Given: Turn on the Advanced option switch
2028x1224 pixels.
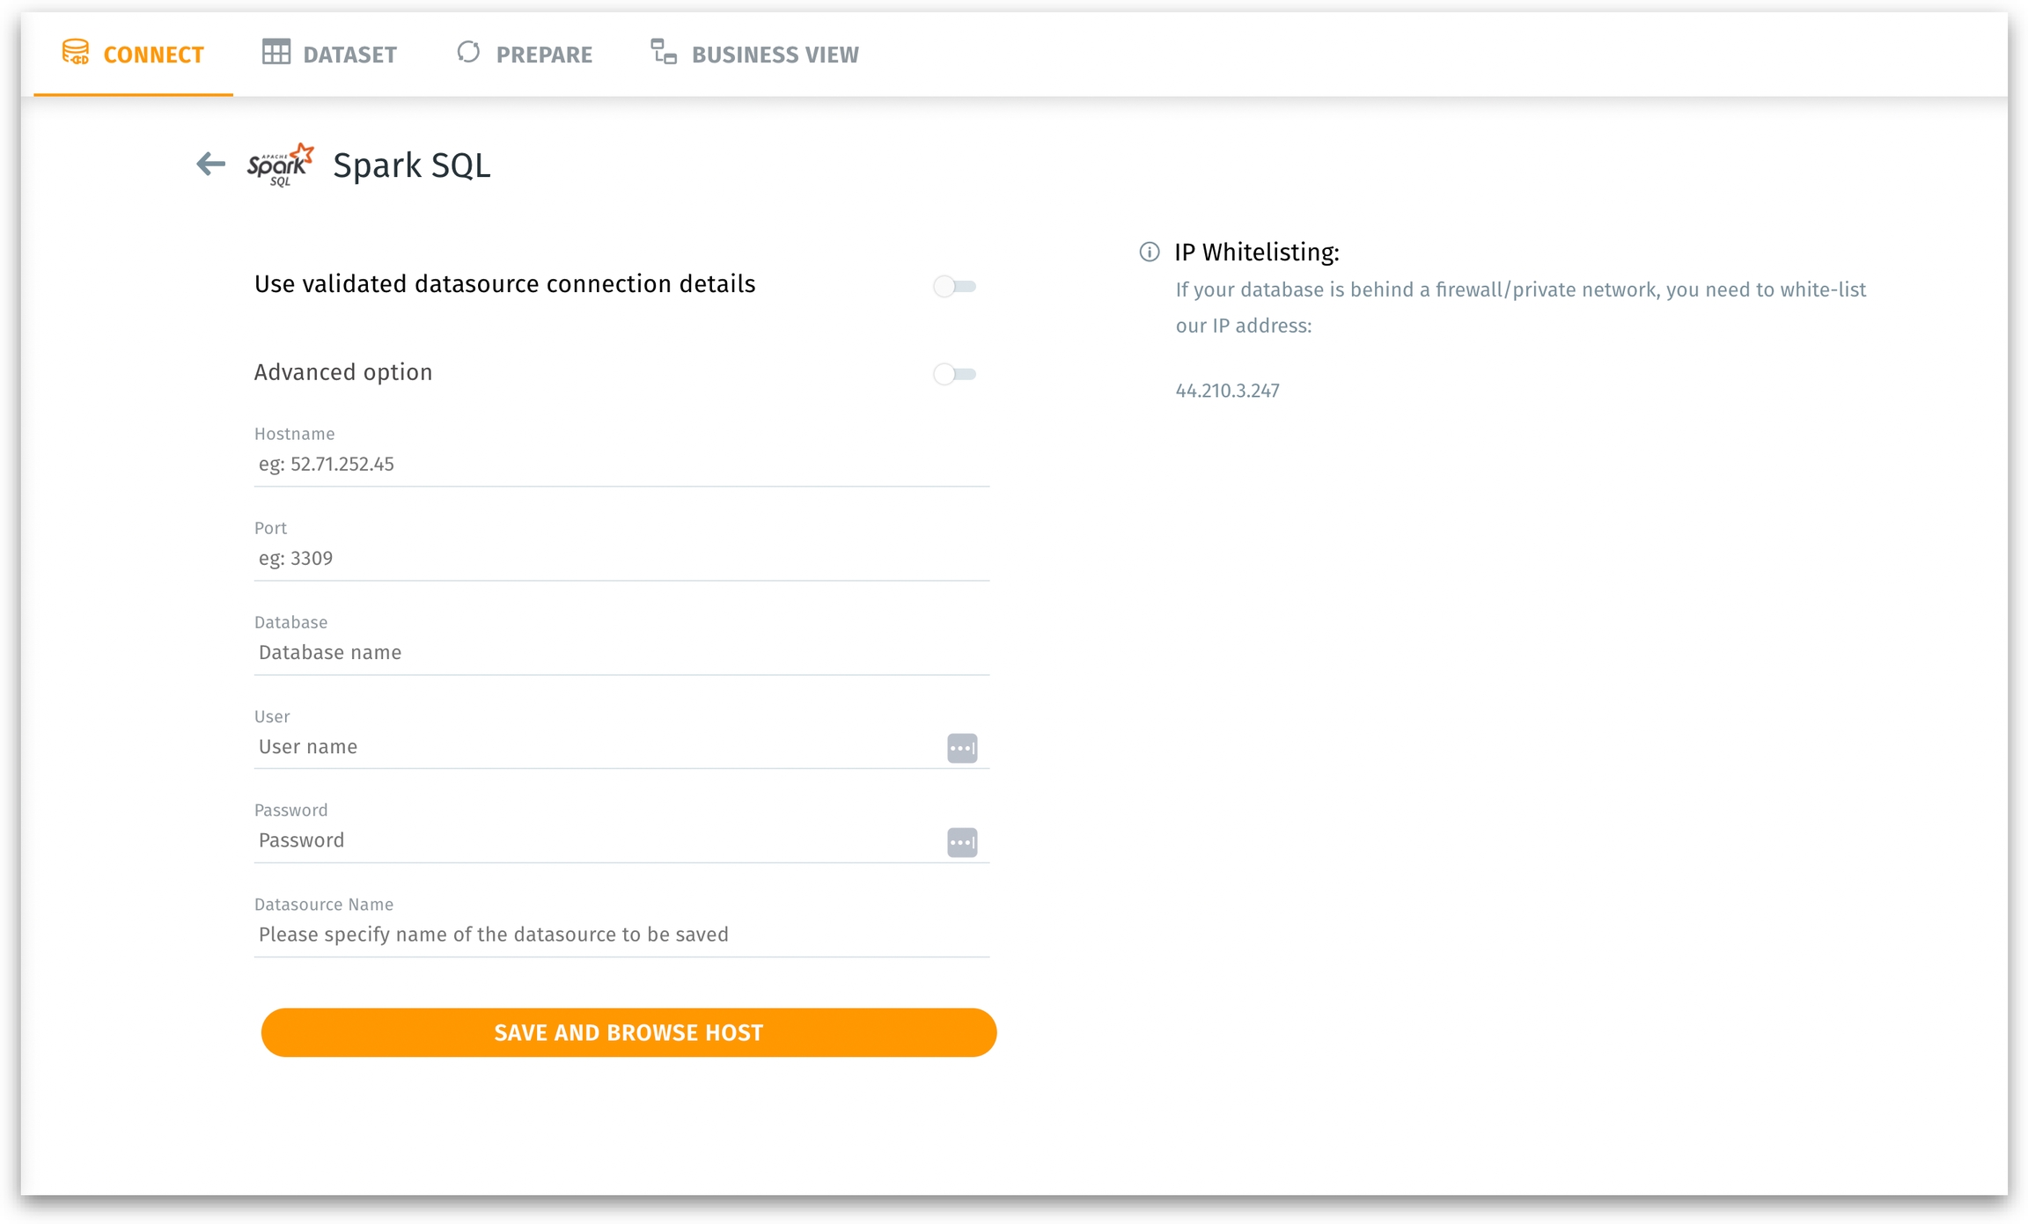Looking at the screenshot, I should pyautogui.click(x=954, y=374).
